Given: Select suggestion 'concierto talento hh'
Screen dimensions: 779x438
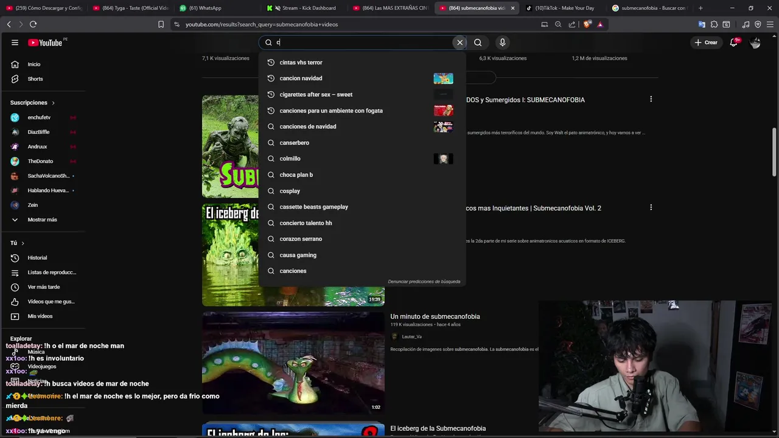Looking at the screenshot, I should [362, 223].
